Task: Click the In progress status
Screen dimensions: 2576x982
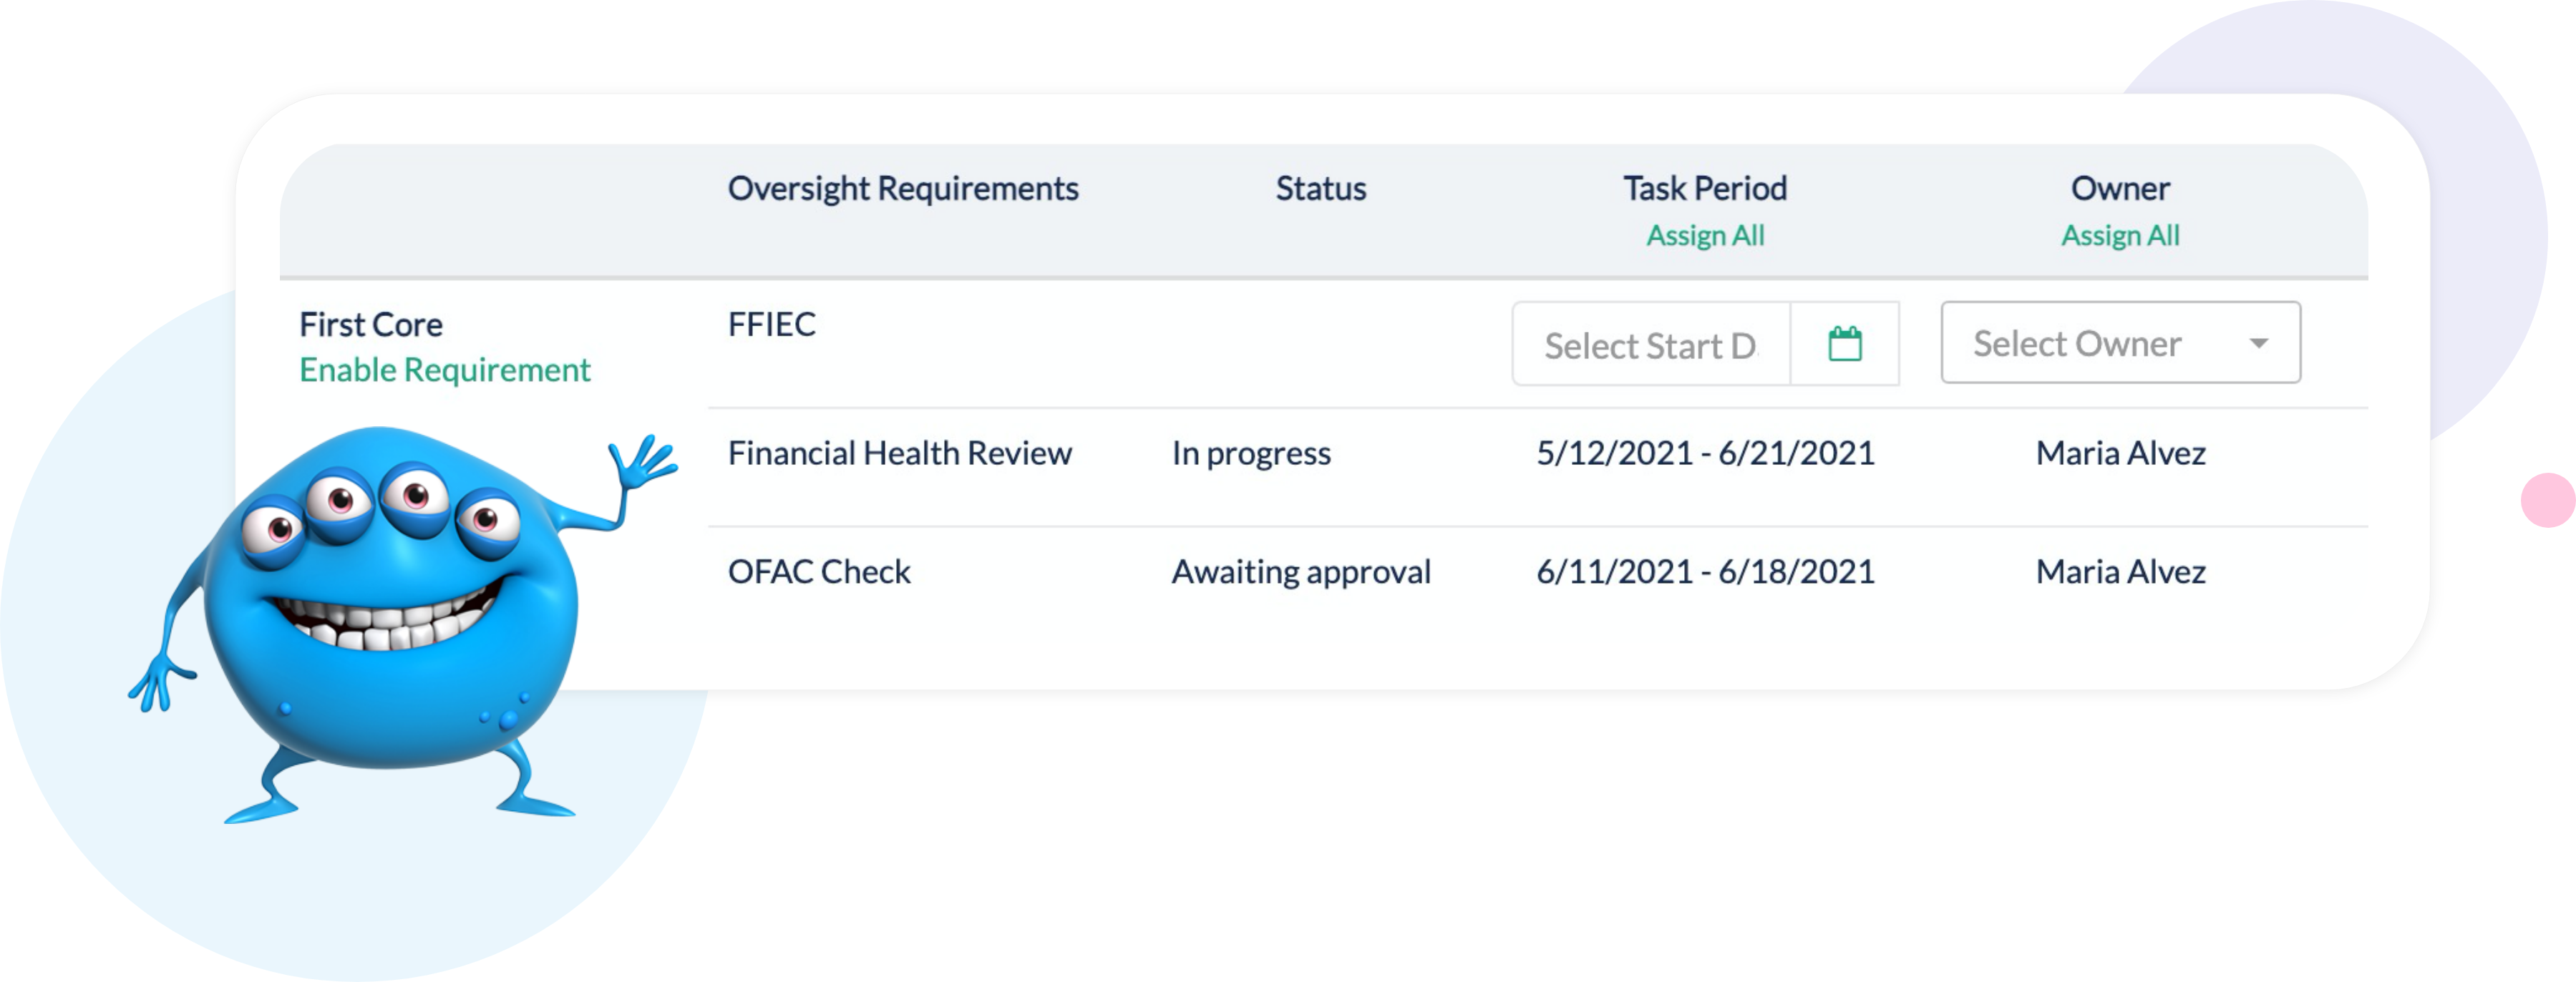Action: (x=1251, y=453)
